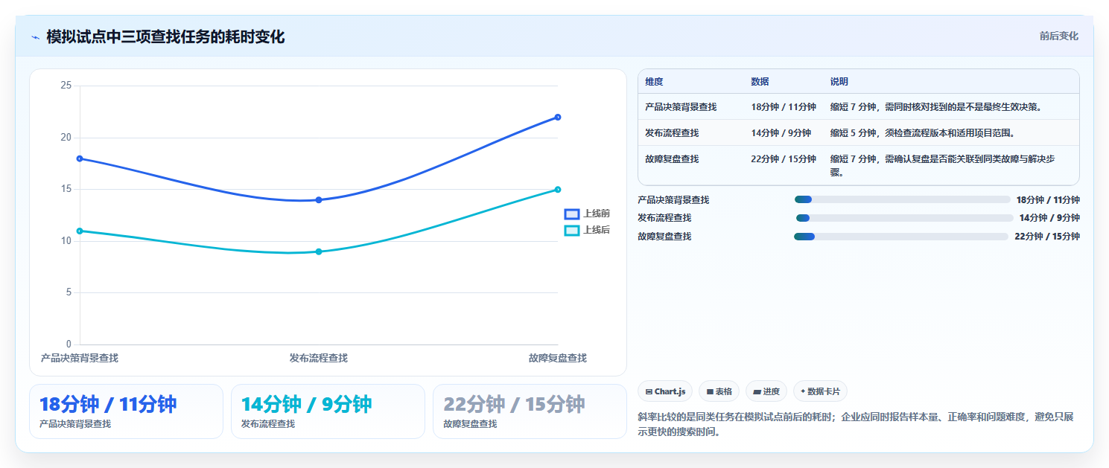Viewport: 1109px width, 468px height.
Task: Click the 故障复盘查找 progress bar
Action: click(901, 237)
